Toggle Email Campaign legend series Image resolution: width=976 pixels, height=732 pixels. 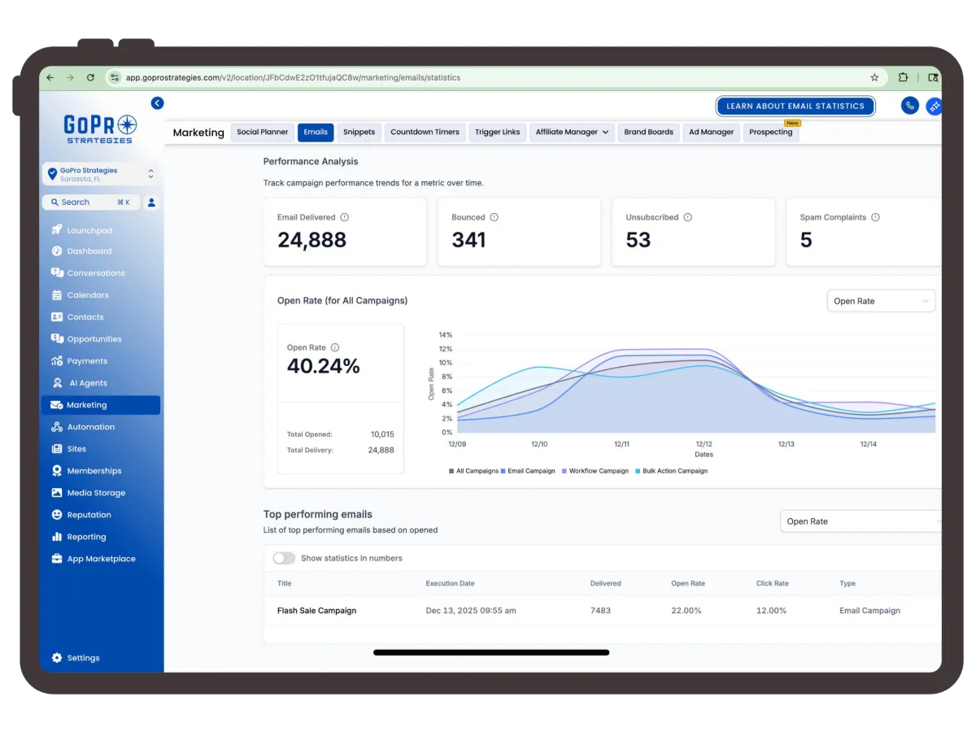(528, 471)
